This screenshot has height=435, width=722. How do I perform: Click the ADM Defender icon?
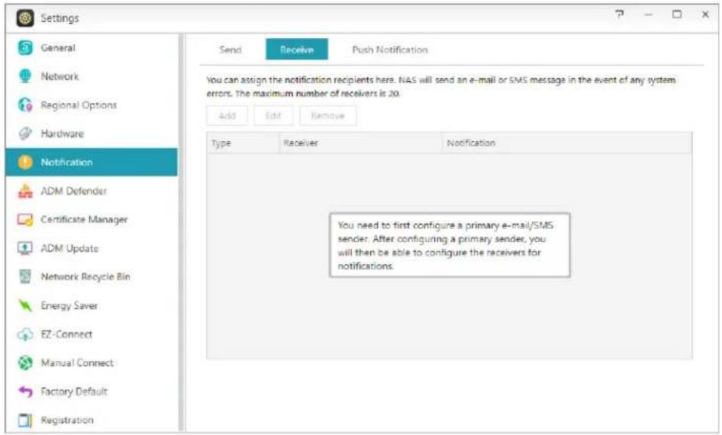[25, 191]
